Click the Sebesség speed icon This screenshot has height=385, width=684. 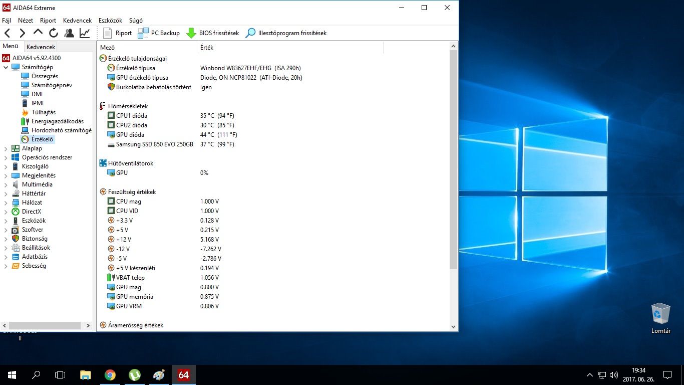(x=16, y=266)
